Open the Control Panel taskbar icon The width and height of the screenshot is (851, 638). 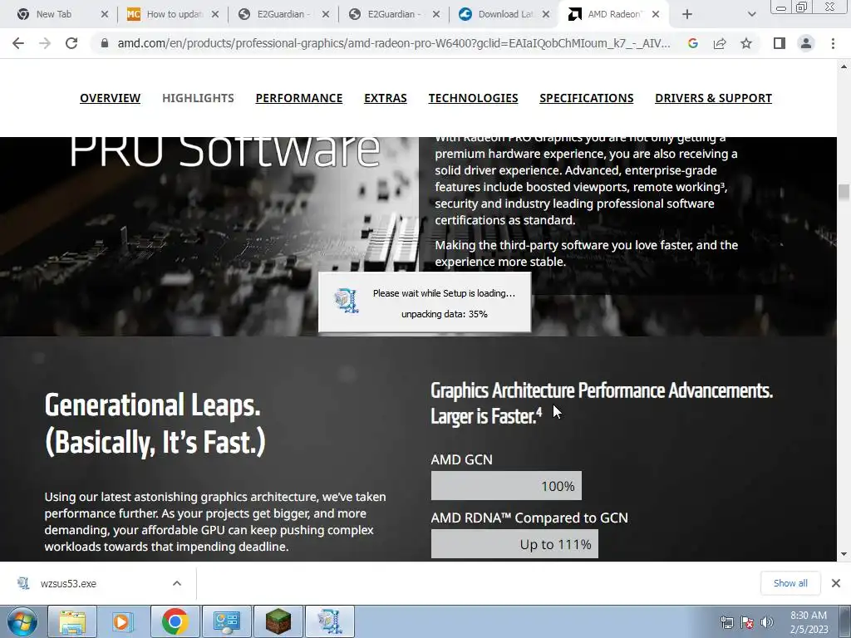click(x=226, y=621)
